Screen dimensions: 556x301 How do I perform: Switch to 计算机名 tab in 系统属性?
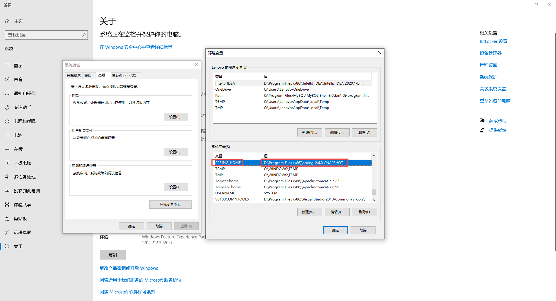74,76
